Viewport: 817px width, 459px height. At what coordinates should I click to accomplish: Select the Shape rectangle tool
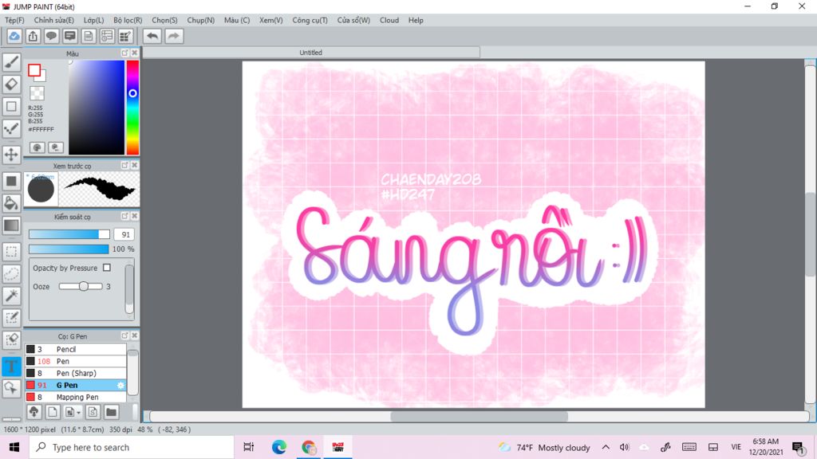coord(11,106)
